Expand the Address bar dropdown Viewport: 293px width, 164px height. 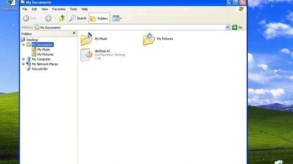click(228, 27)
